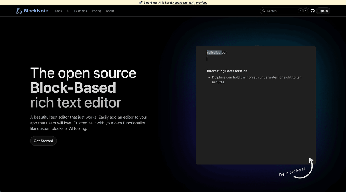Click the BlockNote brand name text
Screen dimensions: 346x192
click(36, 11)
